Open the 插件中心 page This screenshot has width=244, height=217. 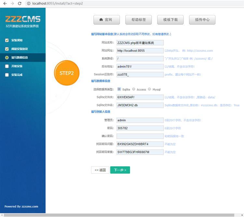tap(202, 19)
